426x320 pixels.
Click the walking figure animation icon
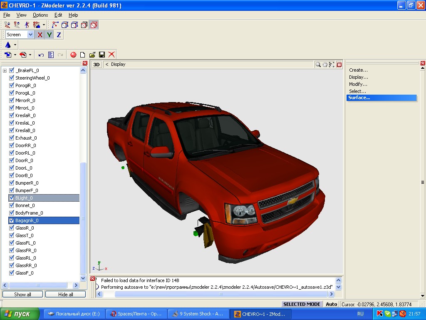coord(27,25)
